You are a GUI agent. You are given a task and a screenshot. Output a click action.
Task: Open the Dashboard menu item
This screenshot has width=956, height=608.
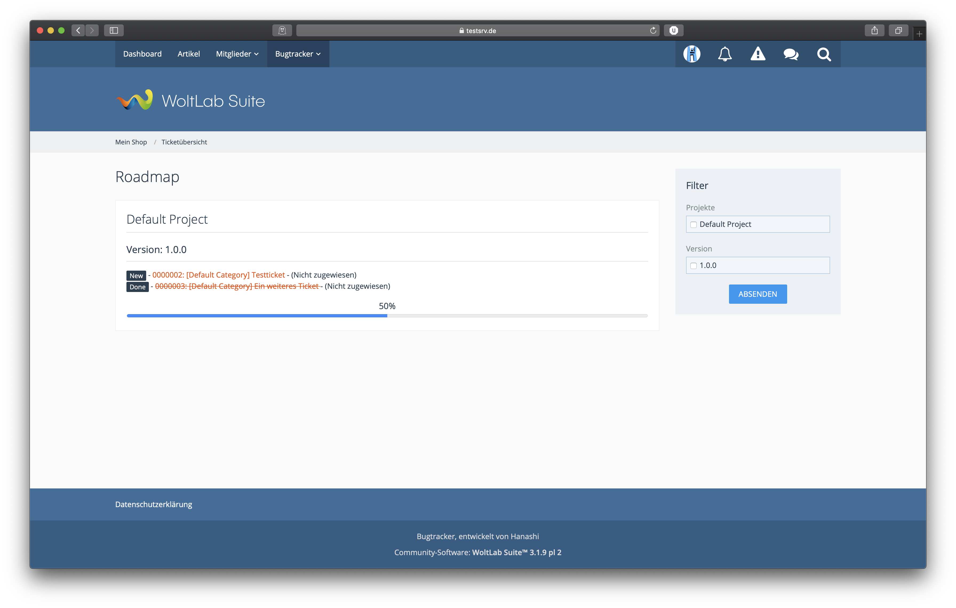coord(142,54)
